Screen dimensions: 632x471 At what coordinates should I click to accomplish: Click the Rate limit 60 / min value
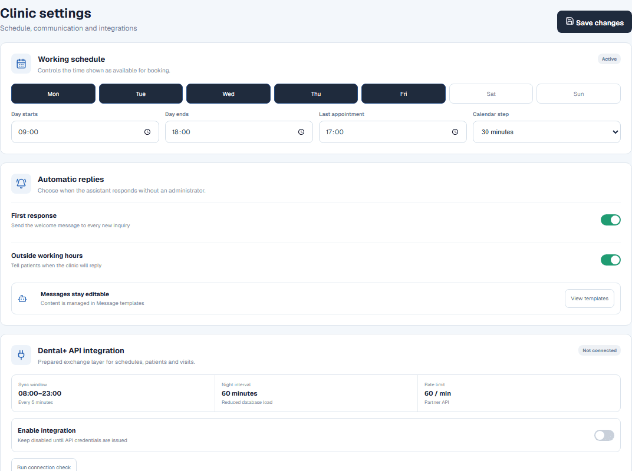(x=437, y=394)
